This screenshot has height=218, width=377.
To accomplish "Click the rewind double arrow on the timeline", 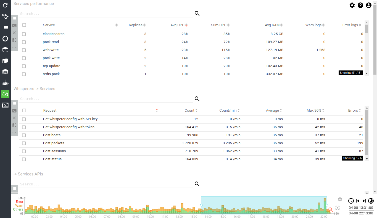I will pos(21,214).
